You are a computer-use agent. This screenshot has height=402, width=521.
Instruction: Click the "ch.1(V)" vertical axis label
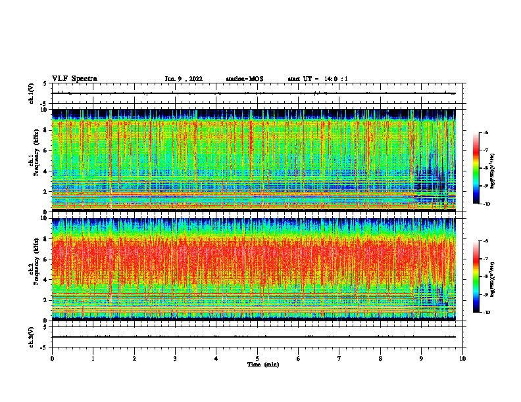pos(32,93)
